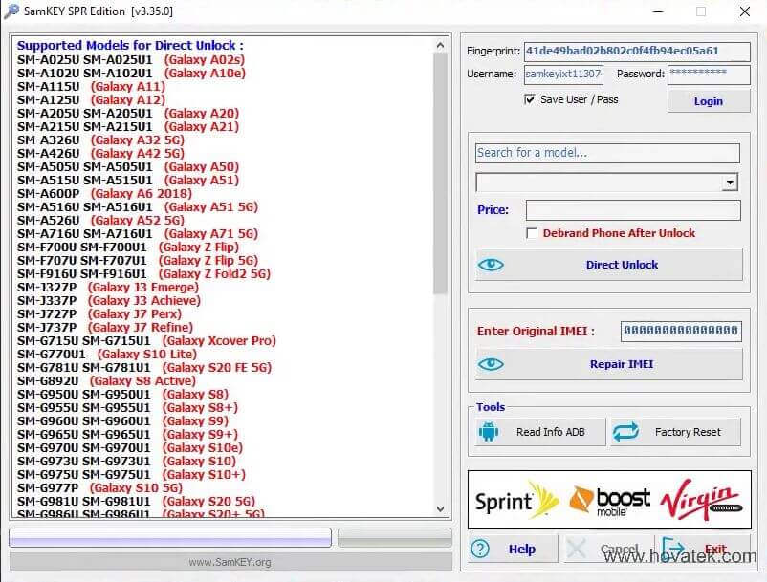Click the scroll up arrow of models list
This screenshot has width=767, height=582.
pyautogui.click(x=440, y=46)
